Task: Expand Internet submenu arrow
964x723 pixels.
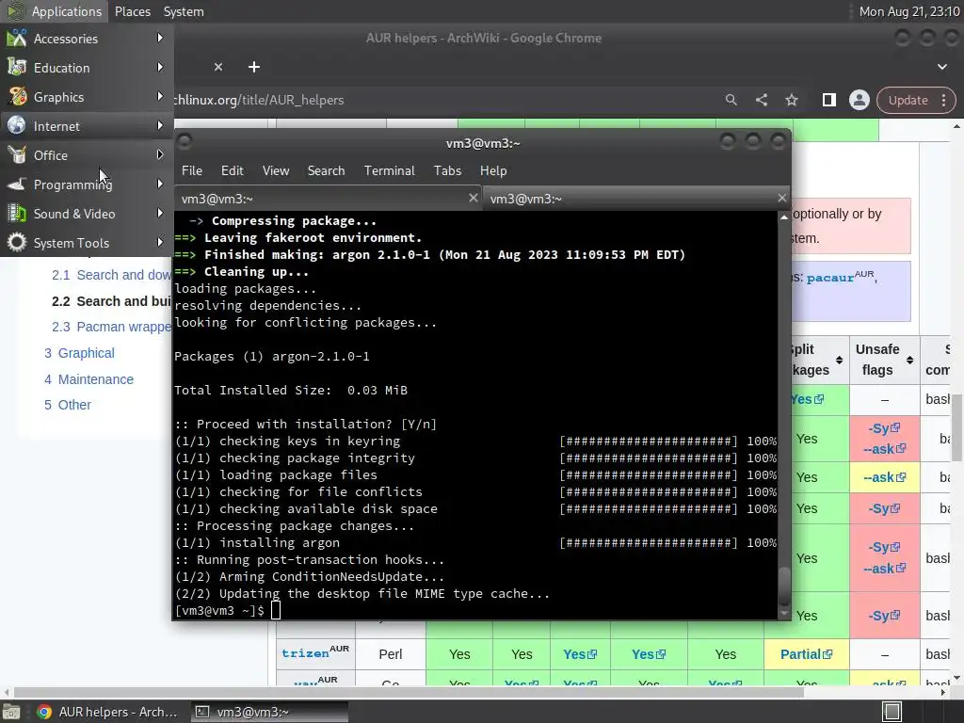Action: click(x=160, y=125)
